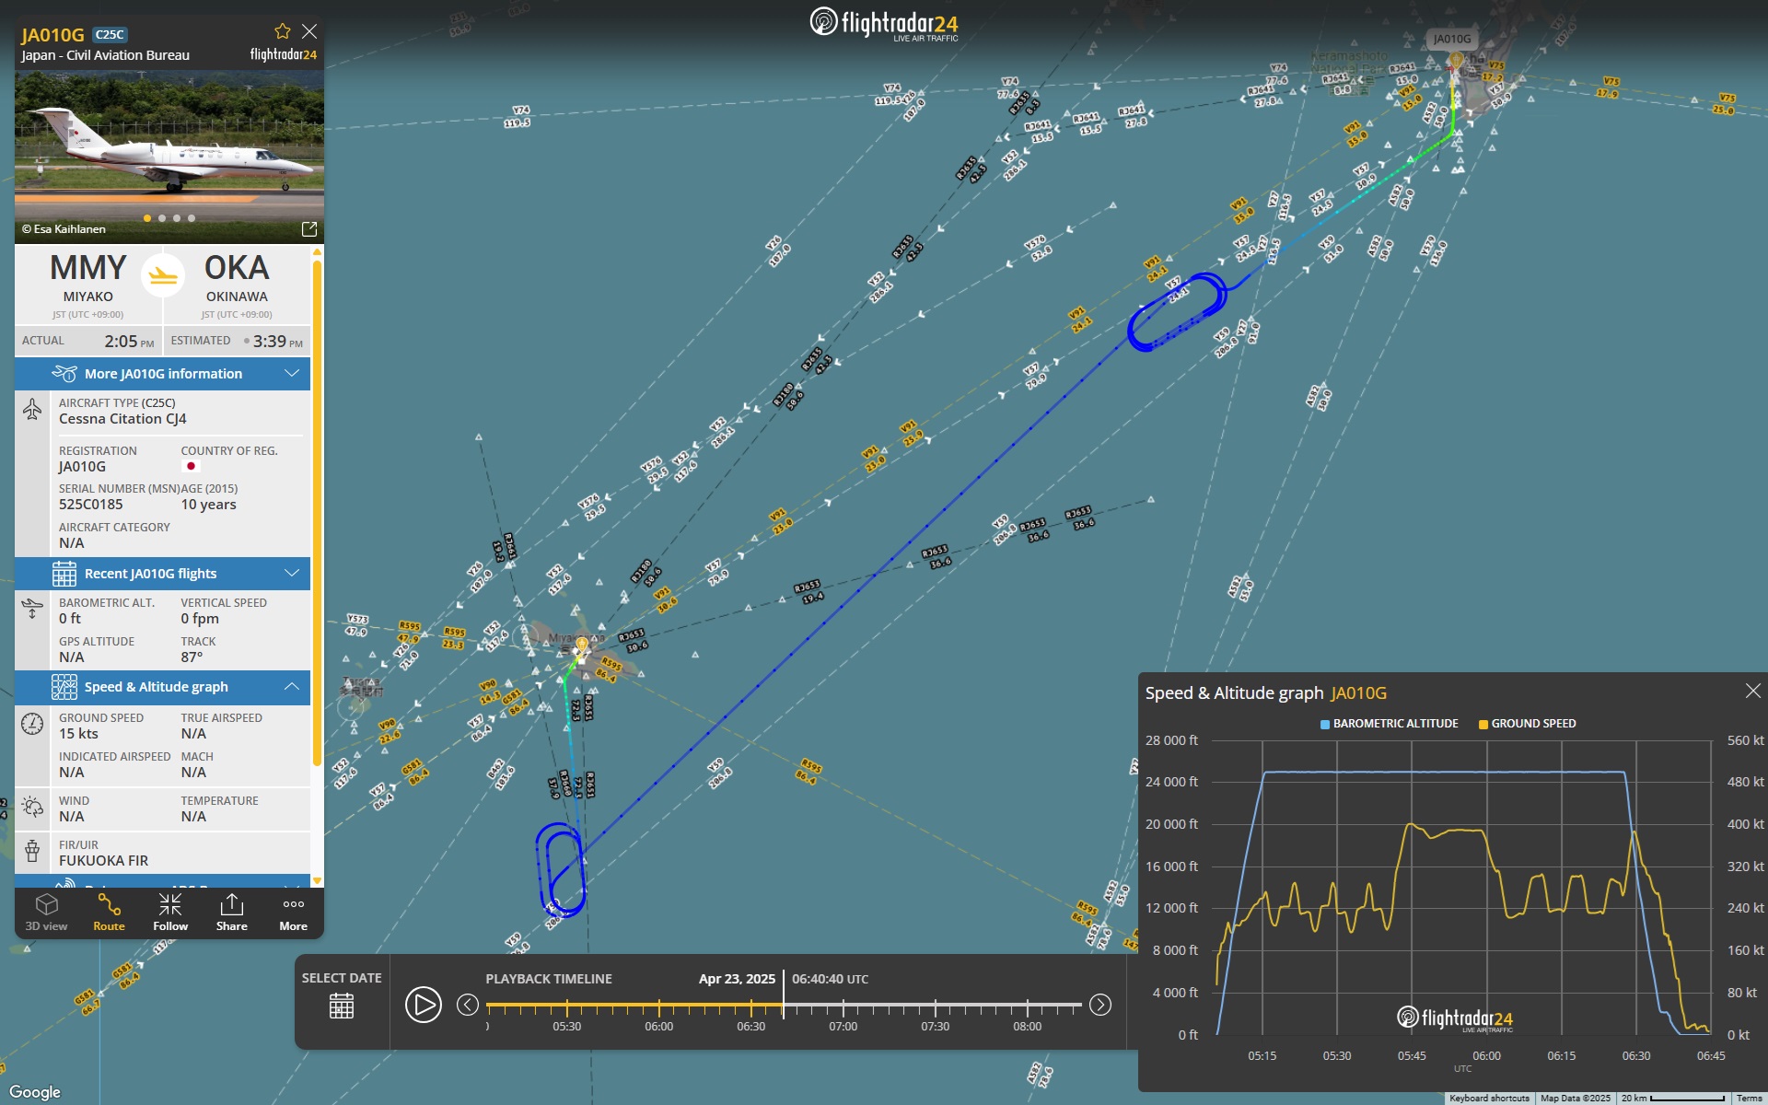This screenshot has height=1105, width=1768.
Task: Open the More options menu
Action: point(294,913)
